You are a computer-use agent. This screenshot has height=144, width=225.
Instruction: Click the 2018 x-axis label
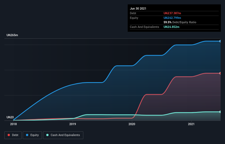point(13,124)
